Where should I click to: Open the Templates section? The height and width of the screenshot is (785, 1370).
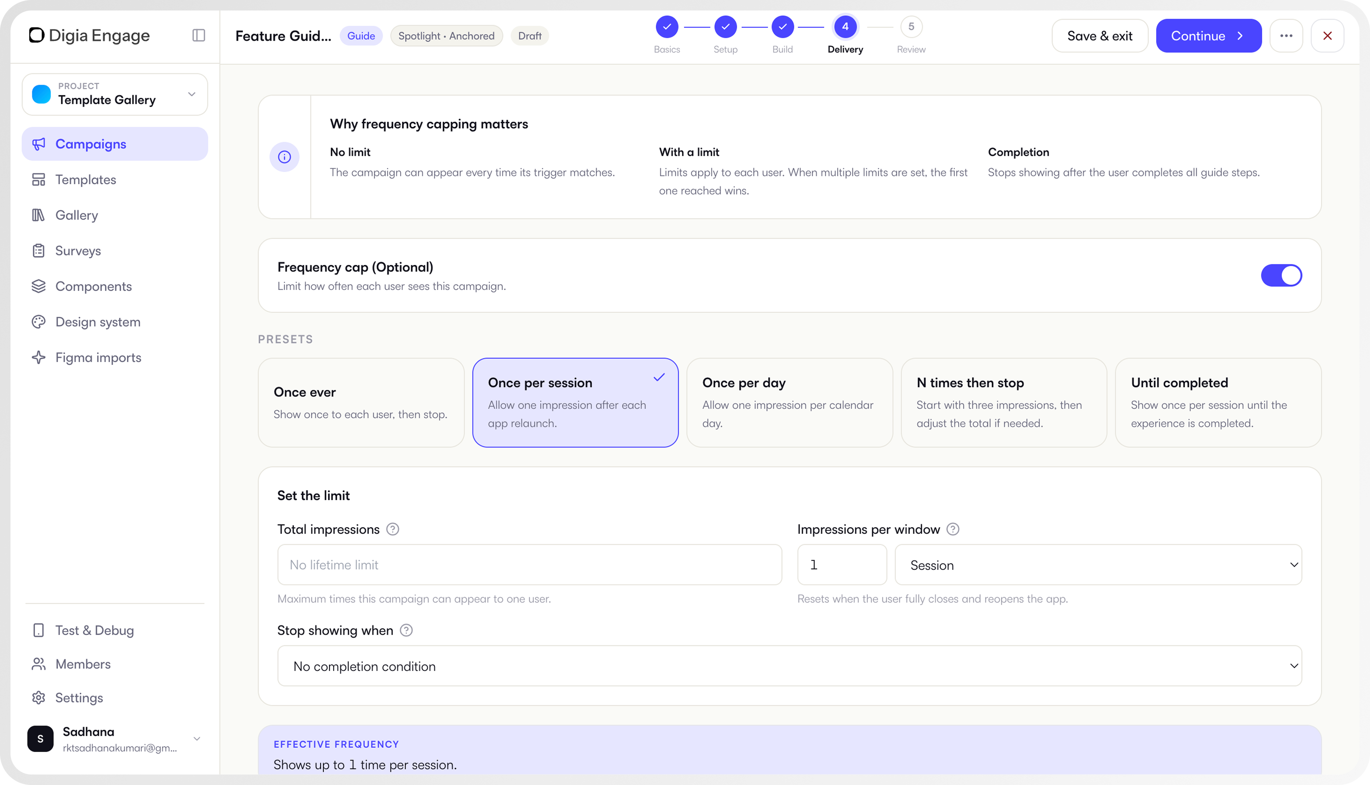[115, 180]
